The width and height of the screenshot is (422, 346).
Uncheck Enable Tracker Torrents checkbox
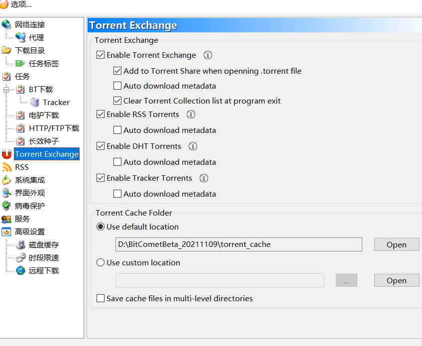click(101, 178)
